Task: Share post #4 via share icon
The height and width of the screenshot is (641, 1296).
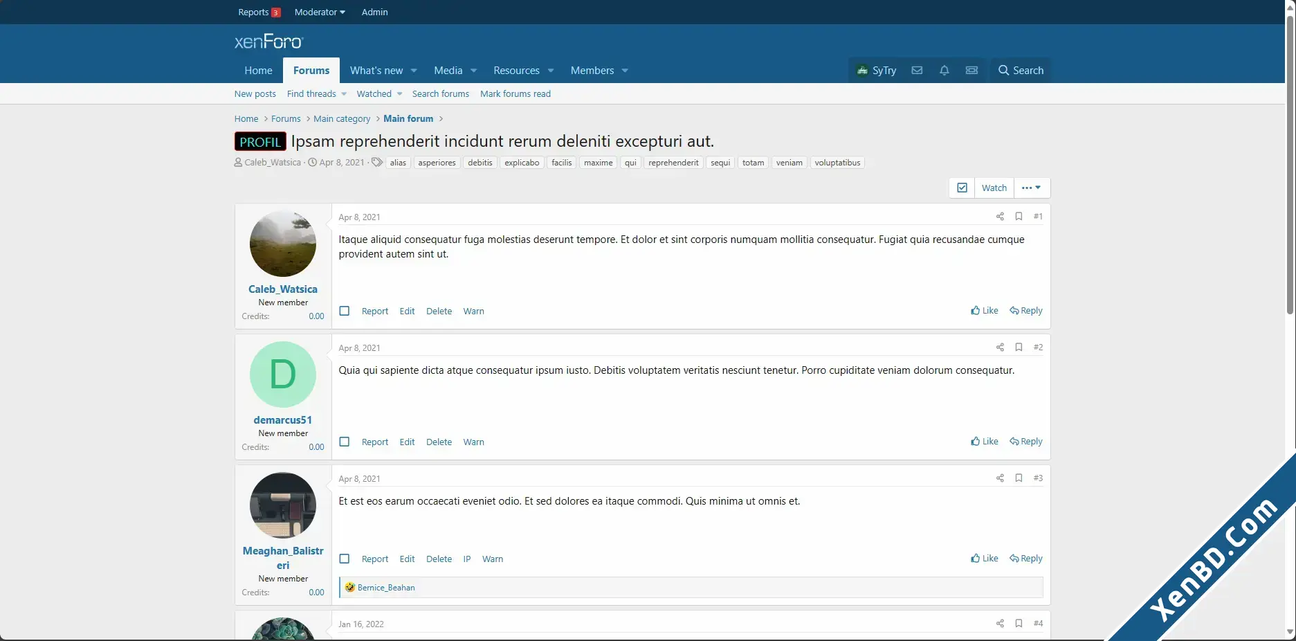Action: (x=1000, y=624)
